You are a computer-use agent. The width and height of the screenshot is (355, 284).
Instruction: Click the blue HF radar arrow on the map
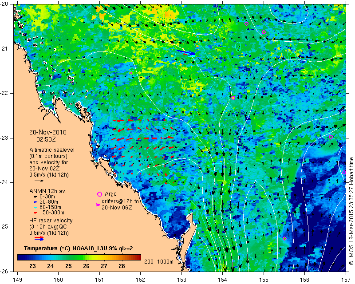point(185,52)
